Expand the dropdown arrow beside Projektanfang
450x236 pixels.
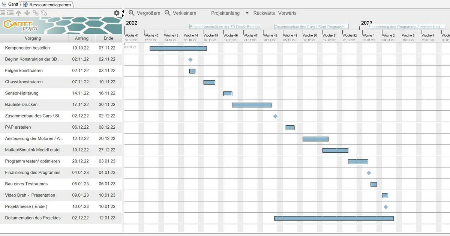pos(247,13)
